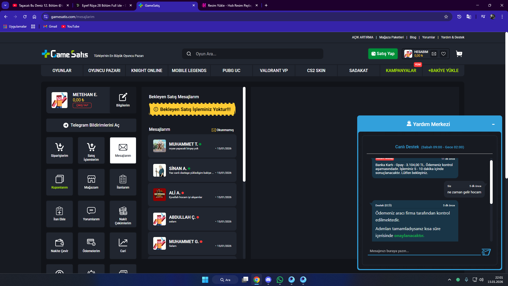
Task: Minimize the Yardım Merkezi chat panel
Action: point(493,124)
